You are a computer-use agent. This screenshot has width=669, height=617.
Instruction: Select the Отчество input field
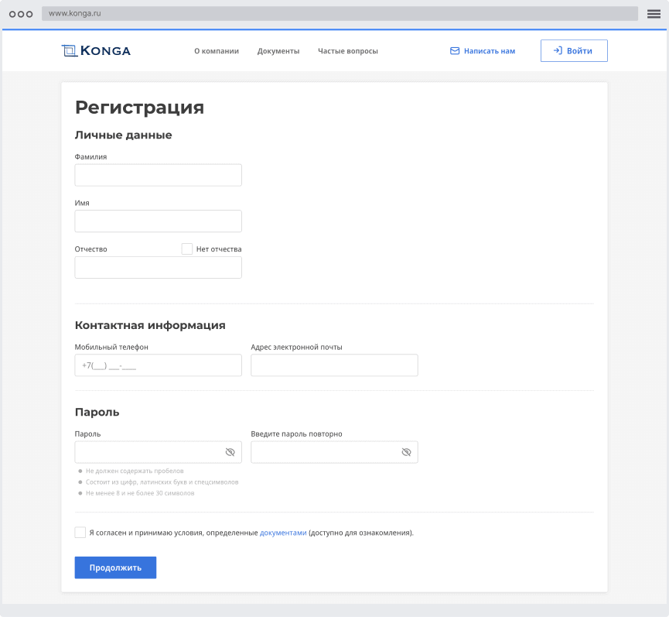point(158,268)
